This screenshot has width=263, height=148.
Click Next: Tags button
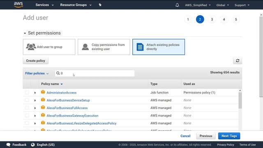229,136
